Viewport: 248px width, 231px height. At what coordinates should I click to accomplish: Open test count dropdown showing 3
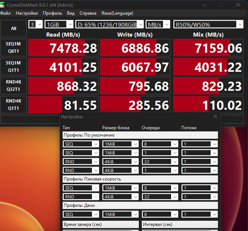coord(36,25)
